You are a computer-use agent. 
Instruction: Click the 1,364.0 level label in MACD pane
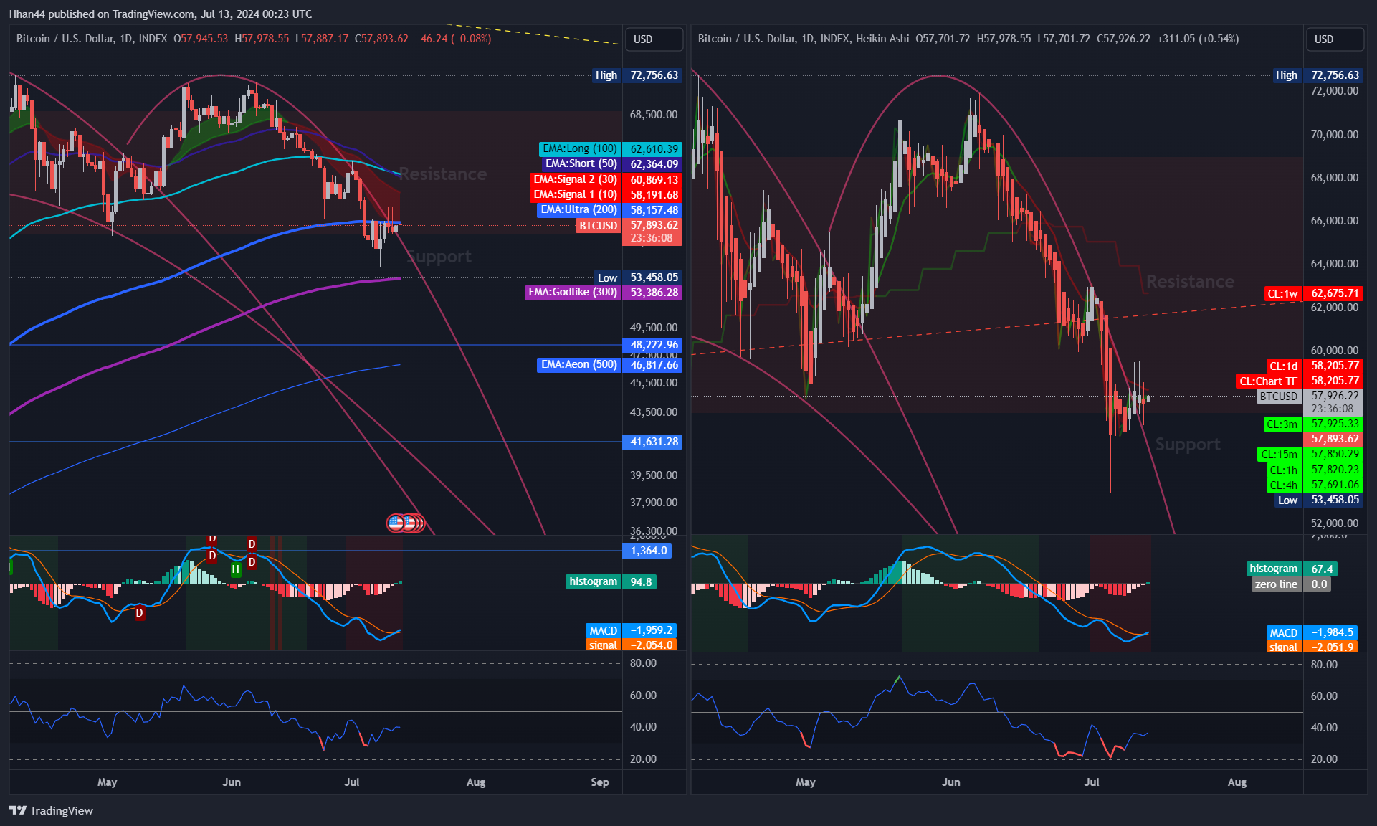click(648, 551)
